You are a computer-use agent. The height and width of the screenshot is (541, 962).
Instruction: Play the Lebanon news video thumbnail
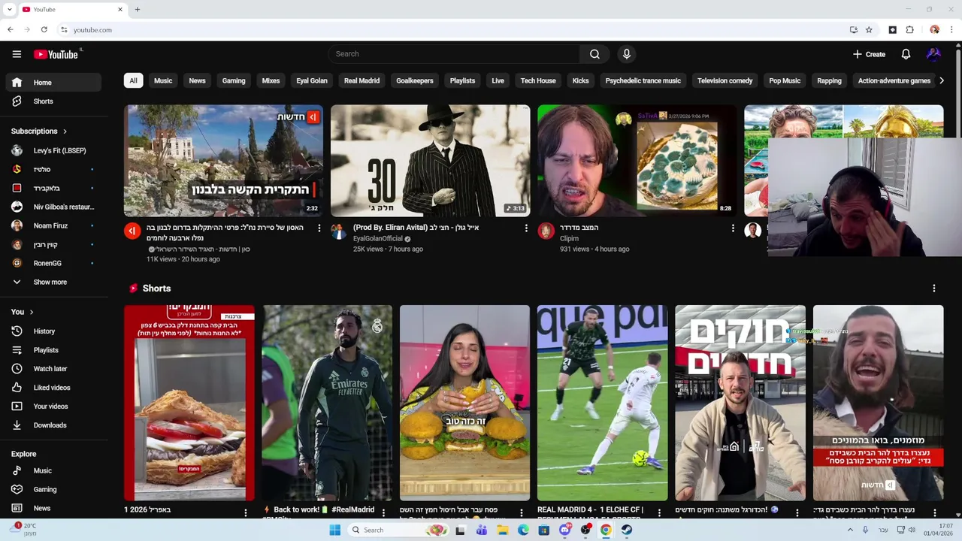tap(224, 161)
